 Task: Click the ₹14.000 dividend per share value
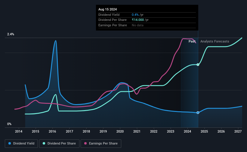138,20
